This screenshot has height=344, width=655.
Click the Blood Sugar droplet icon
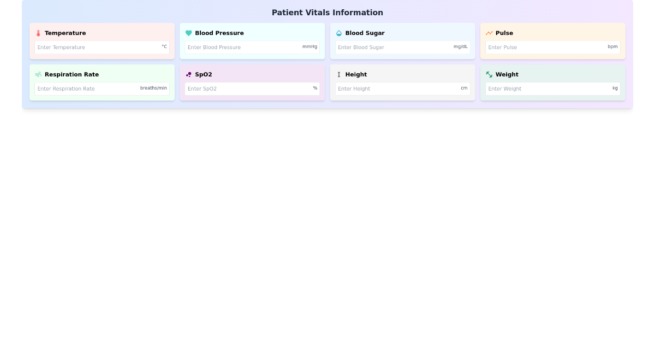click(x=339, y=33)
